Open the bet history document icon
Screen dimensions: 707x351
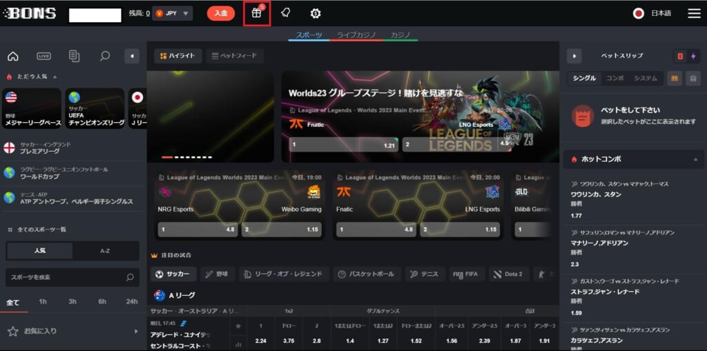click(75, 57)
